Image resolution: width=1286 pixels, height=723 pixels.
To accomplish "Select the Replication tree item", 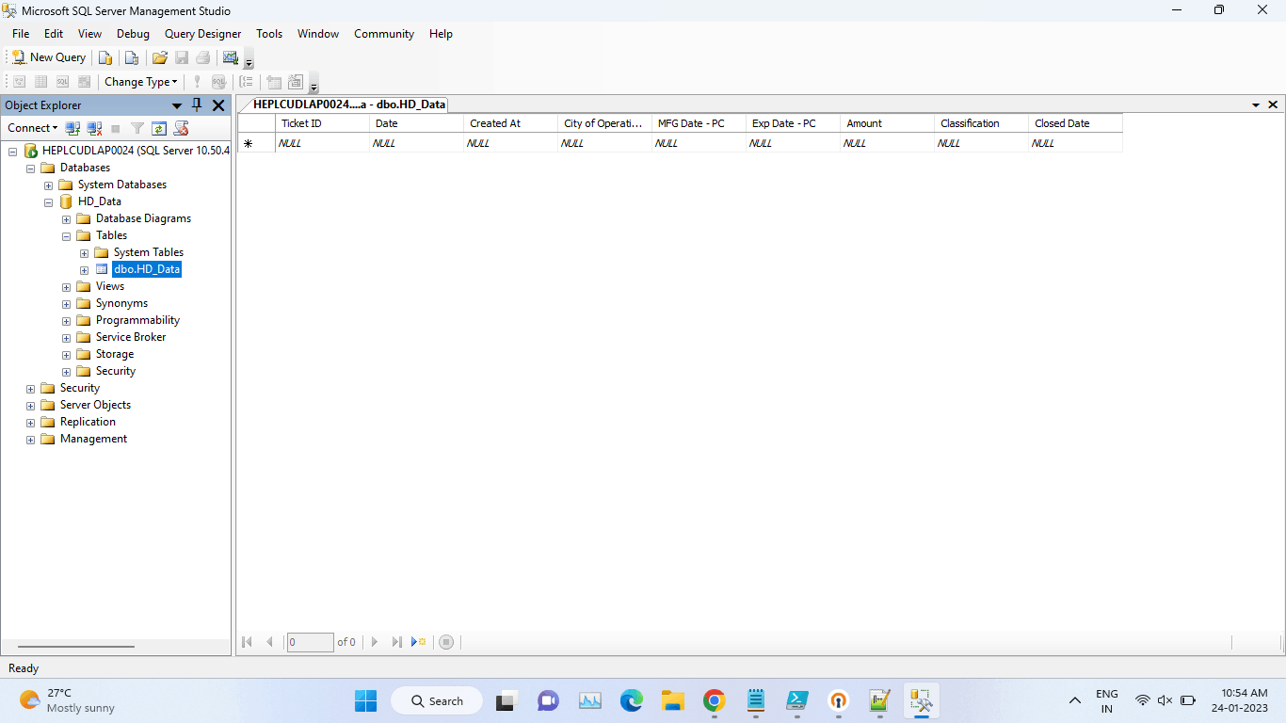I will [88, 422].
